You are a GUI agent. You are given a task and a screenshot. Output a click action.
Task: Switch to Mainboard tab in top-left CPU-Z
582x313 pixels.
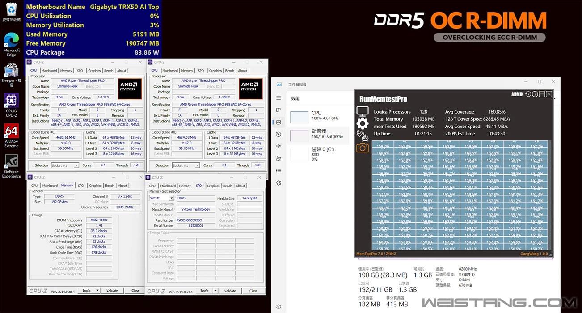(x=49, y=71)
